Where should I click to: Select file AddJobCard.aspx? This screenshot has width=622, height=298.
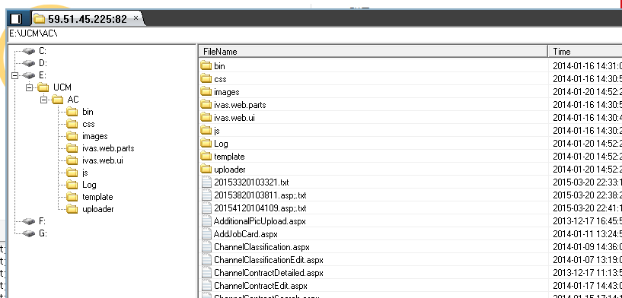(x=246, y=234)
